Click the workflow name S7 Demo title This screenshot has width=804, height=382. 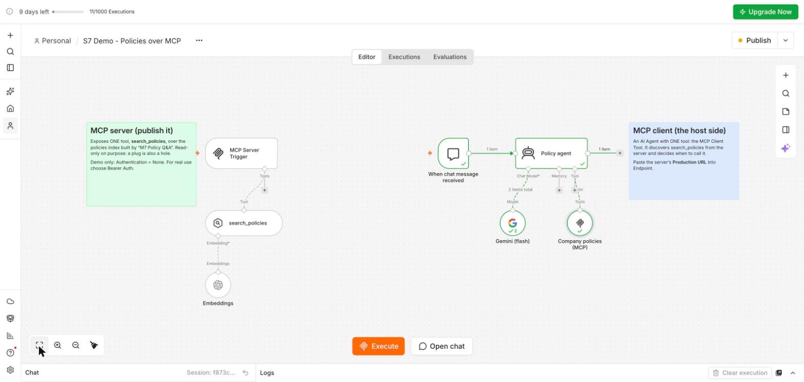click(132, 40)
